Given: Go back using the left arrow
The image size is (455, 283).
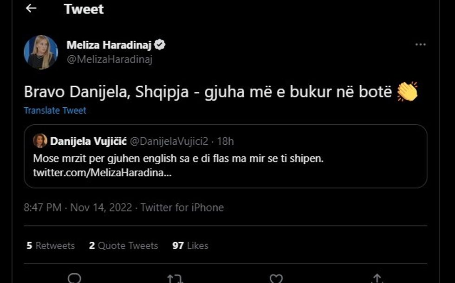Looking at the screenshot, I should tap(31, 8).
